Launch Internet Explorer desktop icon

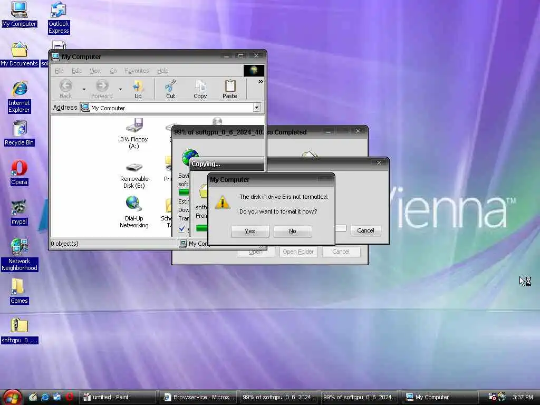(x=20, y=97)
